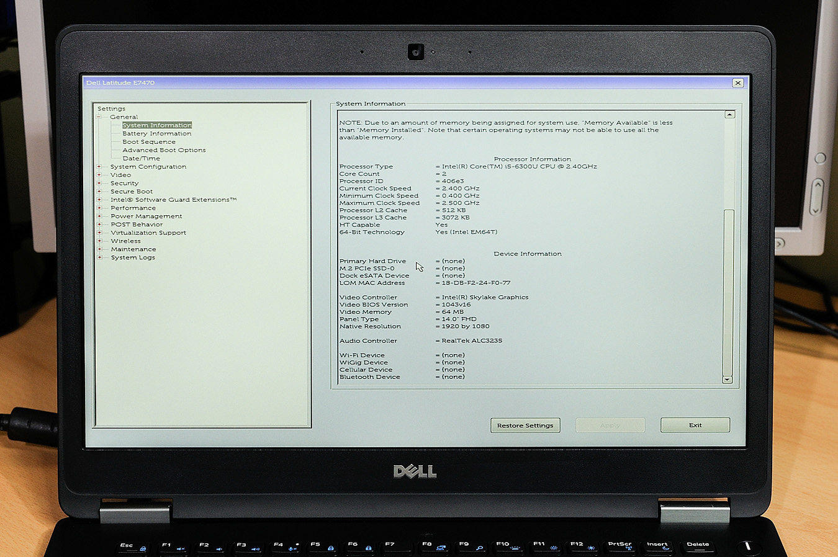Click the Restore Settings button
The width and height of the screenshot is (838, 557).
coord(525,426)
